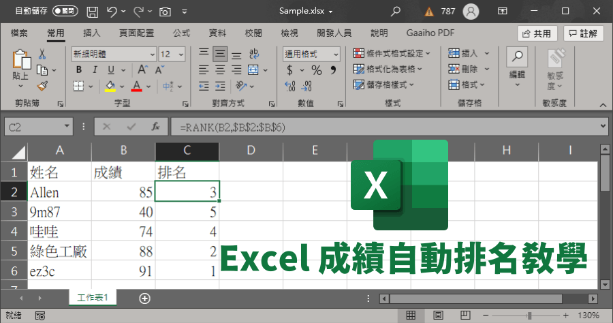Click the insert function fx icon
This screenshot has height=323, width=613.
click(155, 127)
